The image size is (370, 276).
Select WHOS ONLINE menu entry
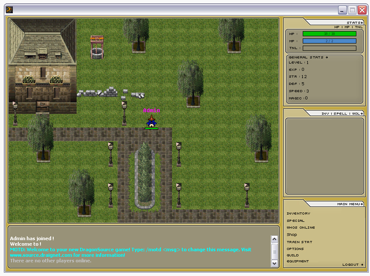point(301,227)
